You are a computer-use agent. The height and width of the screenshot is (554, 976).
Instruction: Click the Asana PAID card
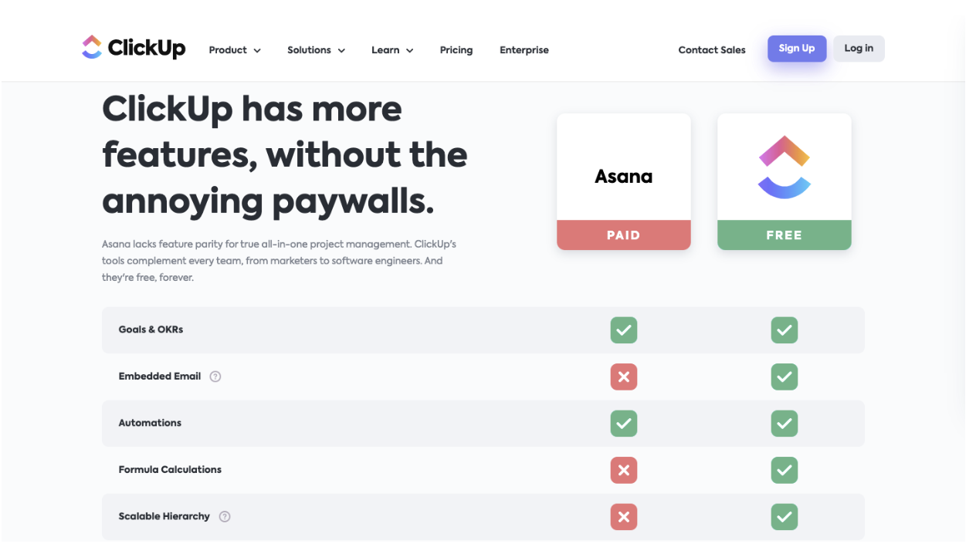pos(624,181)
